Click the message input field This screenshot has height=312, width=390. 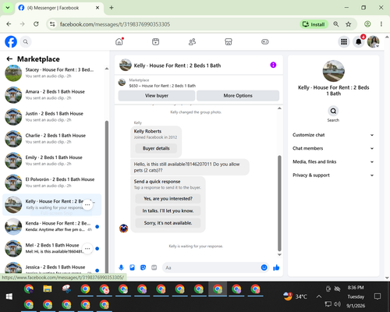(x=211, y=268)
